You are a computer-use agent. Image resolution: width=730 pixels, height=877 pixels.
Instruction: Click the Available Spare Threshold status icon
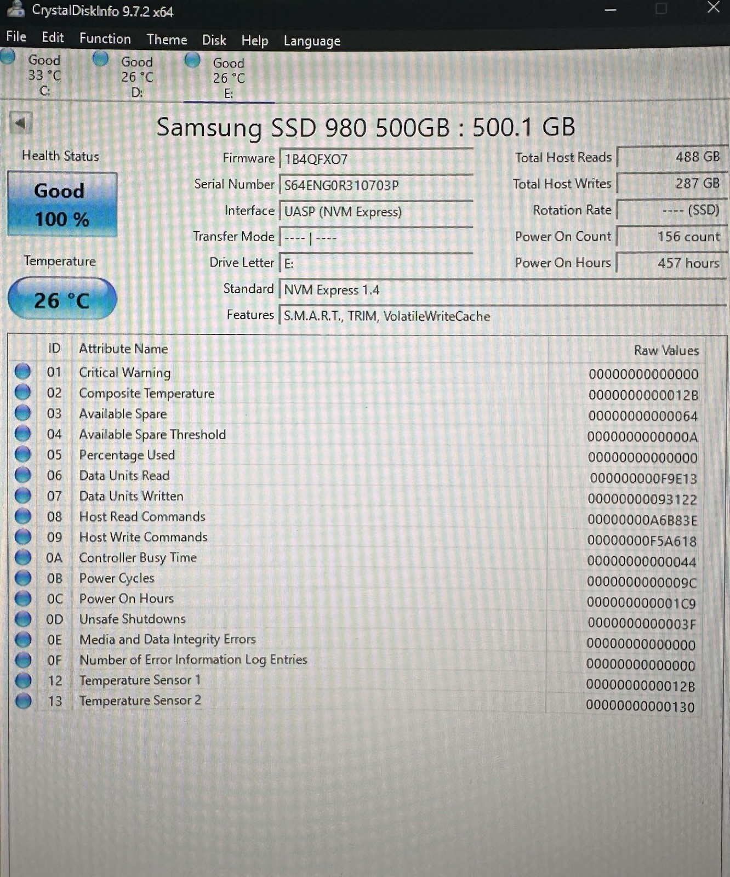22,434
